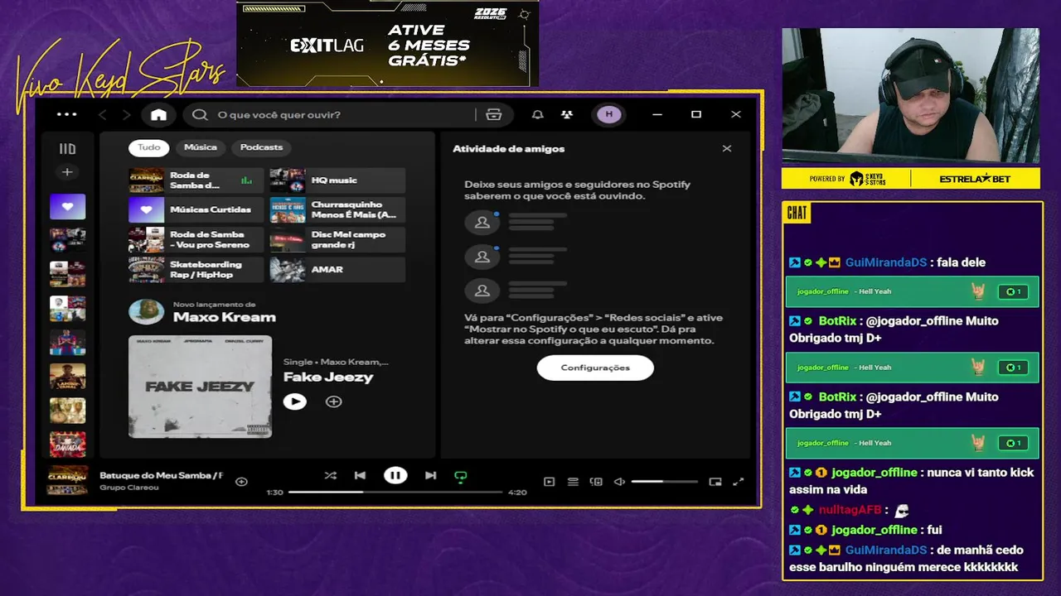Close the Atividade de amigos panel

point(727,149)
